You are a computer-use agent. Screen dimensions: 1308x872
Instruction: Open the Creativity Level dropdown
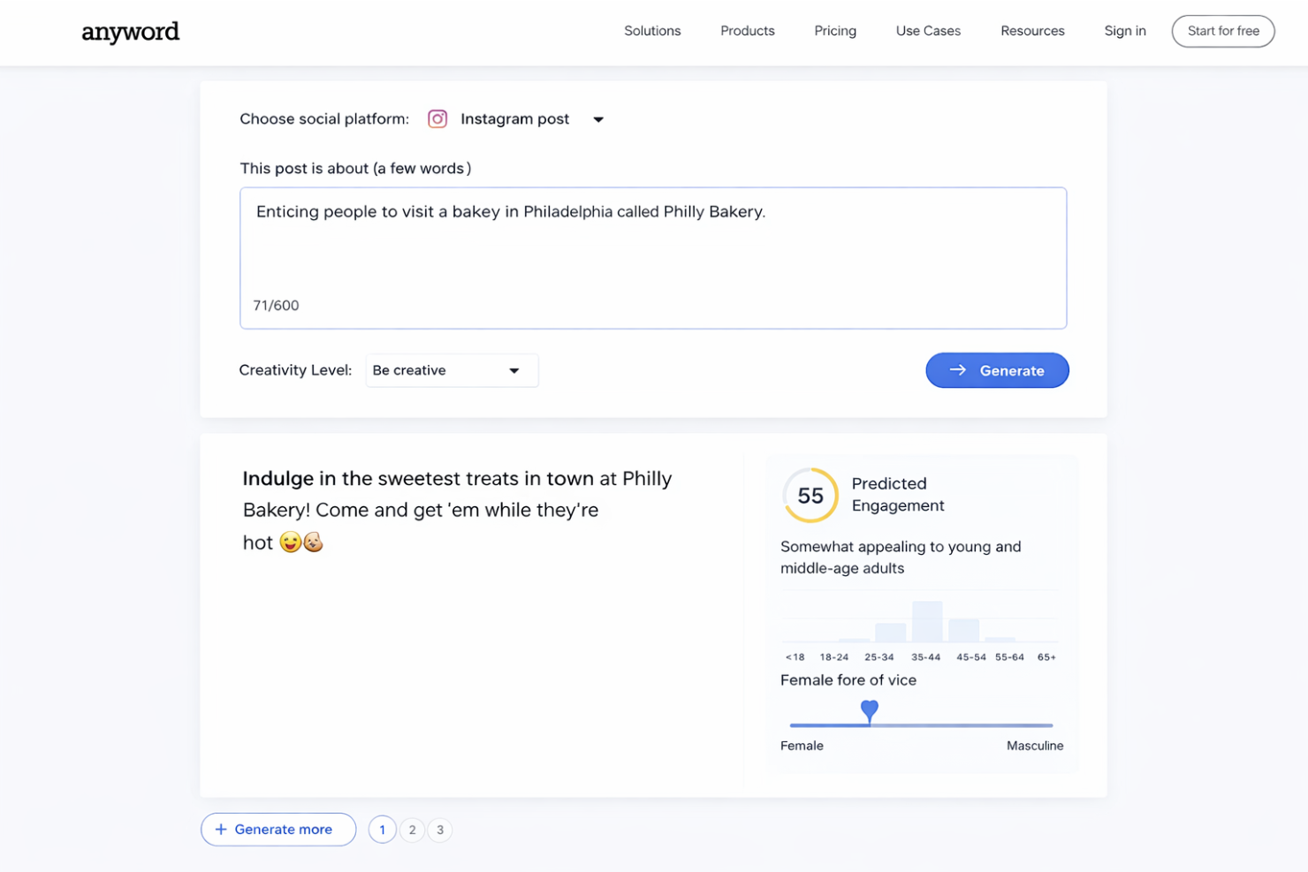coord(451,370)
